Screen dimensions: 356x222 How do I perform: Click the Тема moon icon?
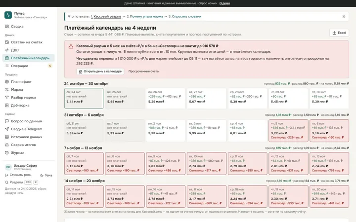(42, 175)
